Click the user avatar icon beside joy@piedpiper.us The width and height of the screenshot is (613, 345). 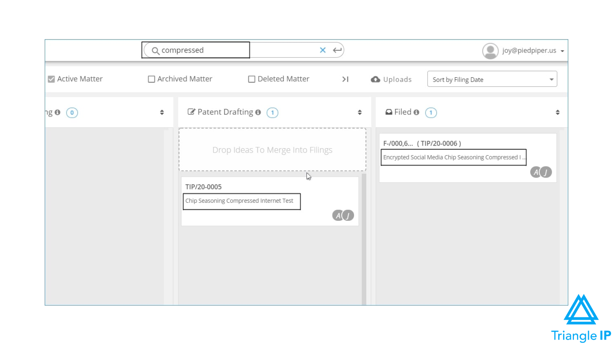[490, 51]
